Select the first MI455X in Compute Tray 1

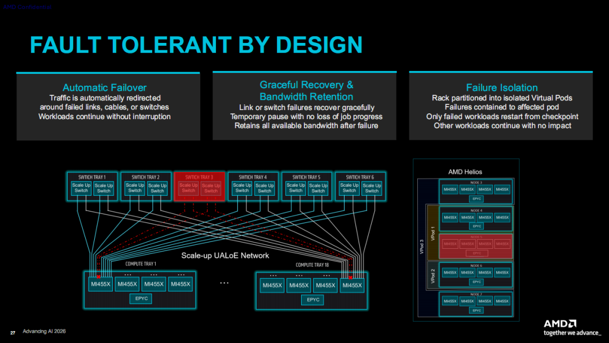click(100, 284)
